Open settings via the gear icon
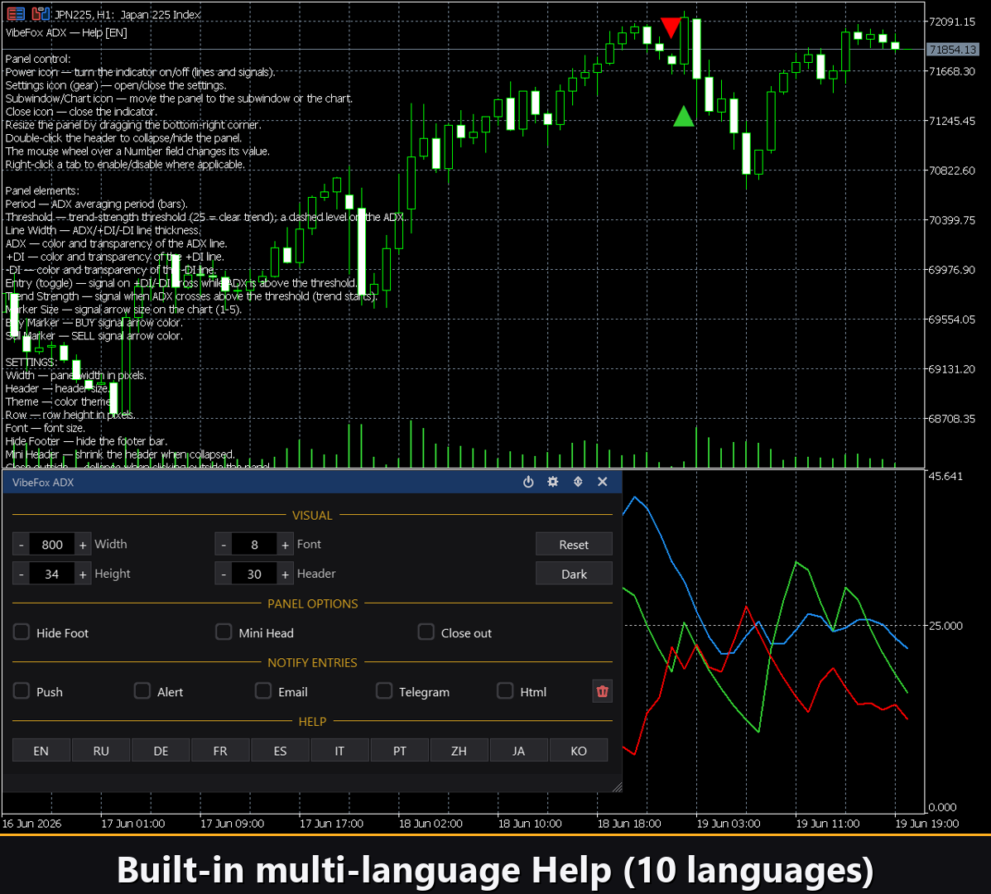The image size is (991, 894). pos(553,482)
